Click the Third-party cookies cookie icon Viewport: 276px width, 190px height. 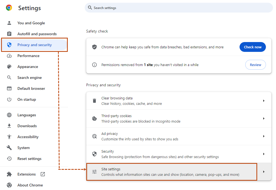94,118
